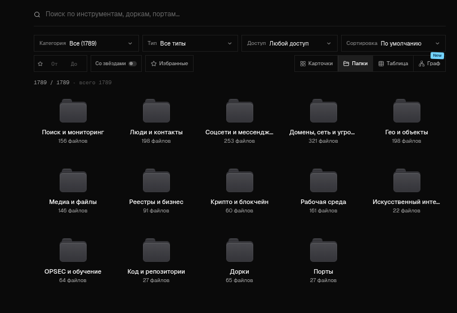457x313 pixels.
Task: Open the 'Домены, сеть и угро...' folder icon
Action: click(323, 111)
